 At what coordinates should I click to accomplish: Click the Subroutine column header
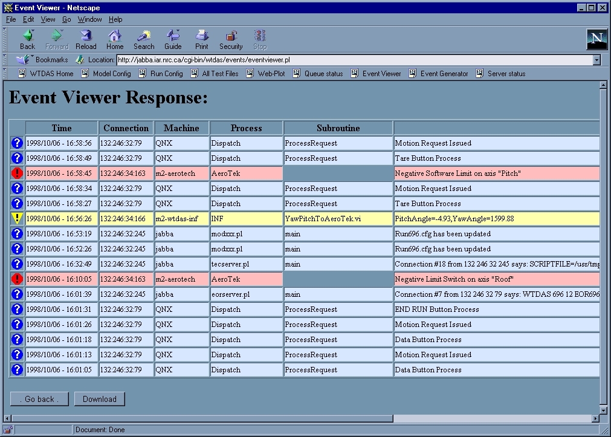[x=338, y=128]
